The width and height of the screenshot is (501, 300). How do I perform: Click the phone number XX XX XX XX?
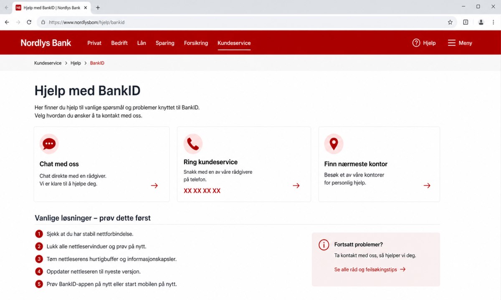[202, 191]
